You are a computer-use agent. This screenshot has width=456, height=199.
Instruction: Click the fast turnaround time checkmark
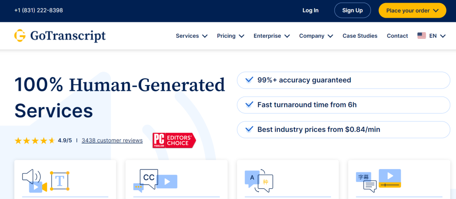249,105
